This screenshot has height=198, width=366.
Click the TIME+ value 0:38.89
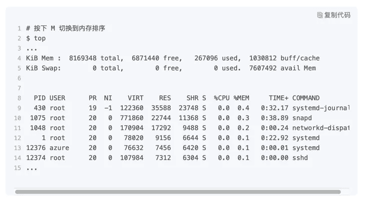click(274, 118)
